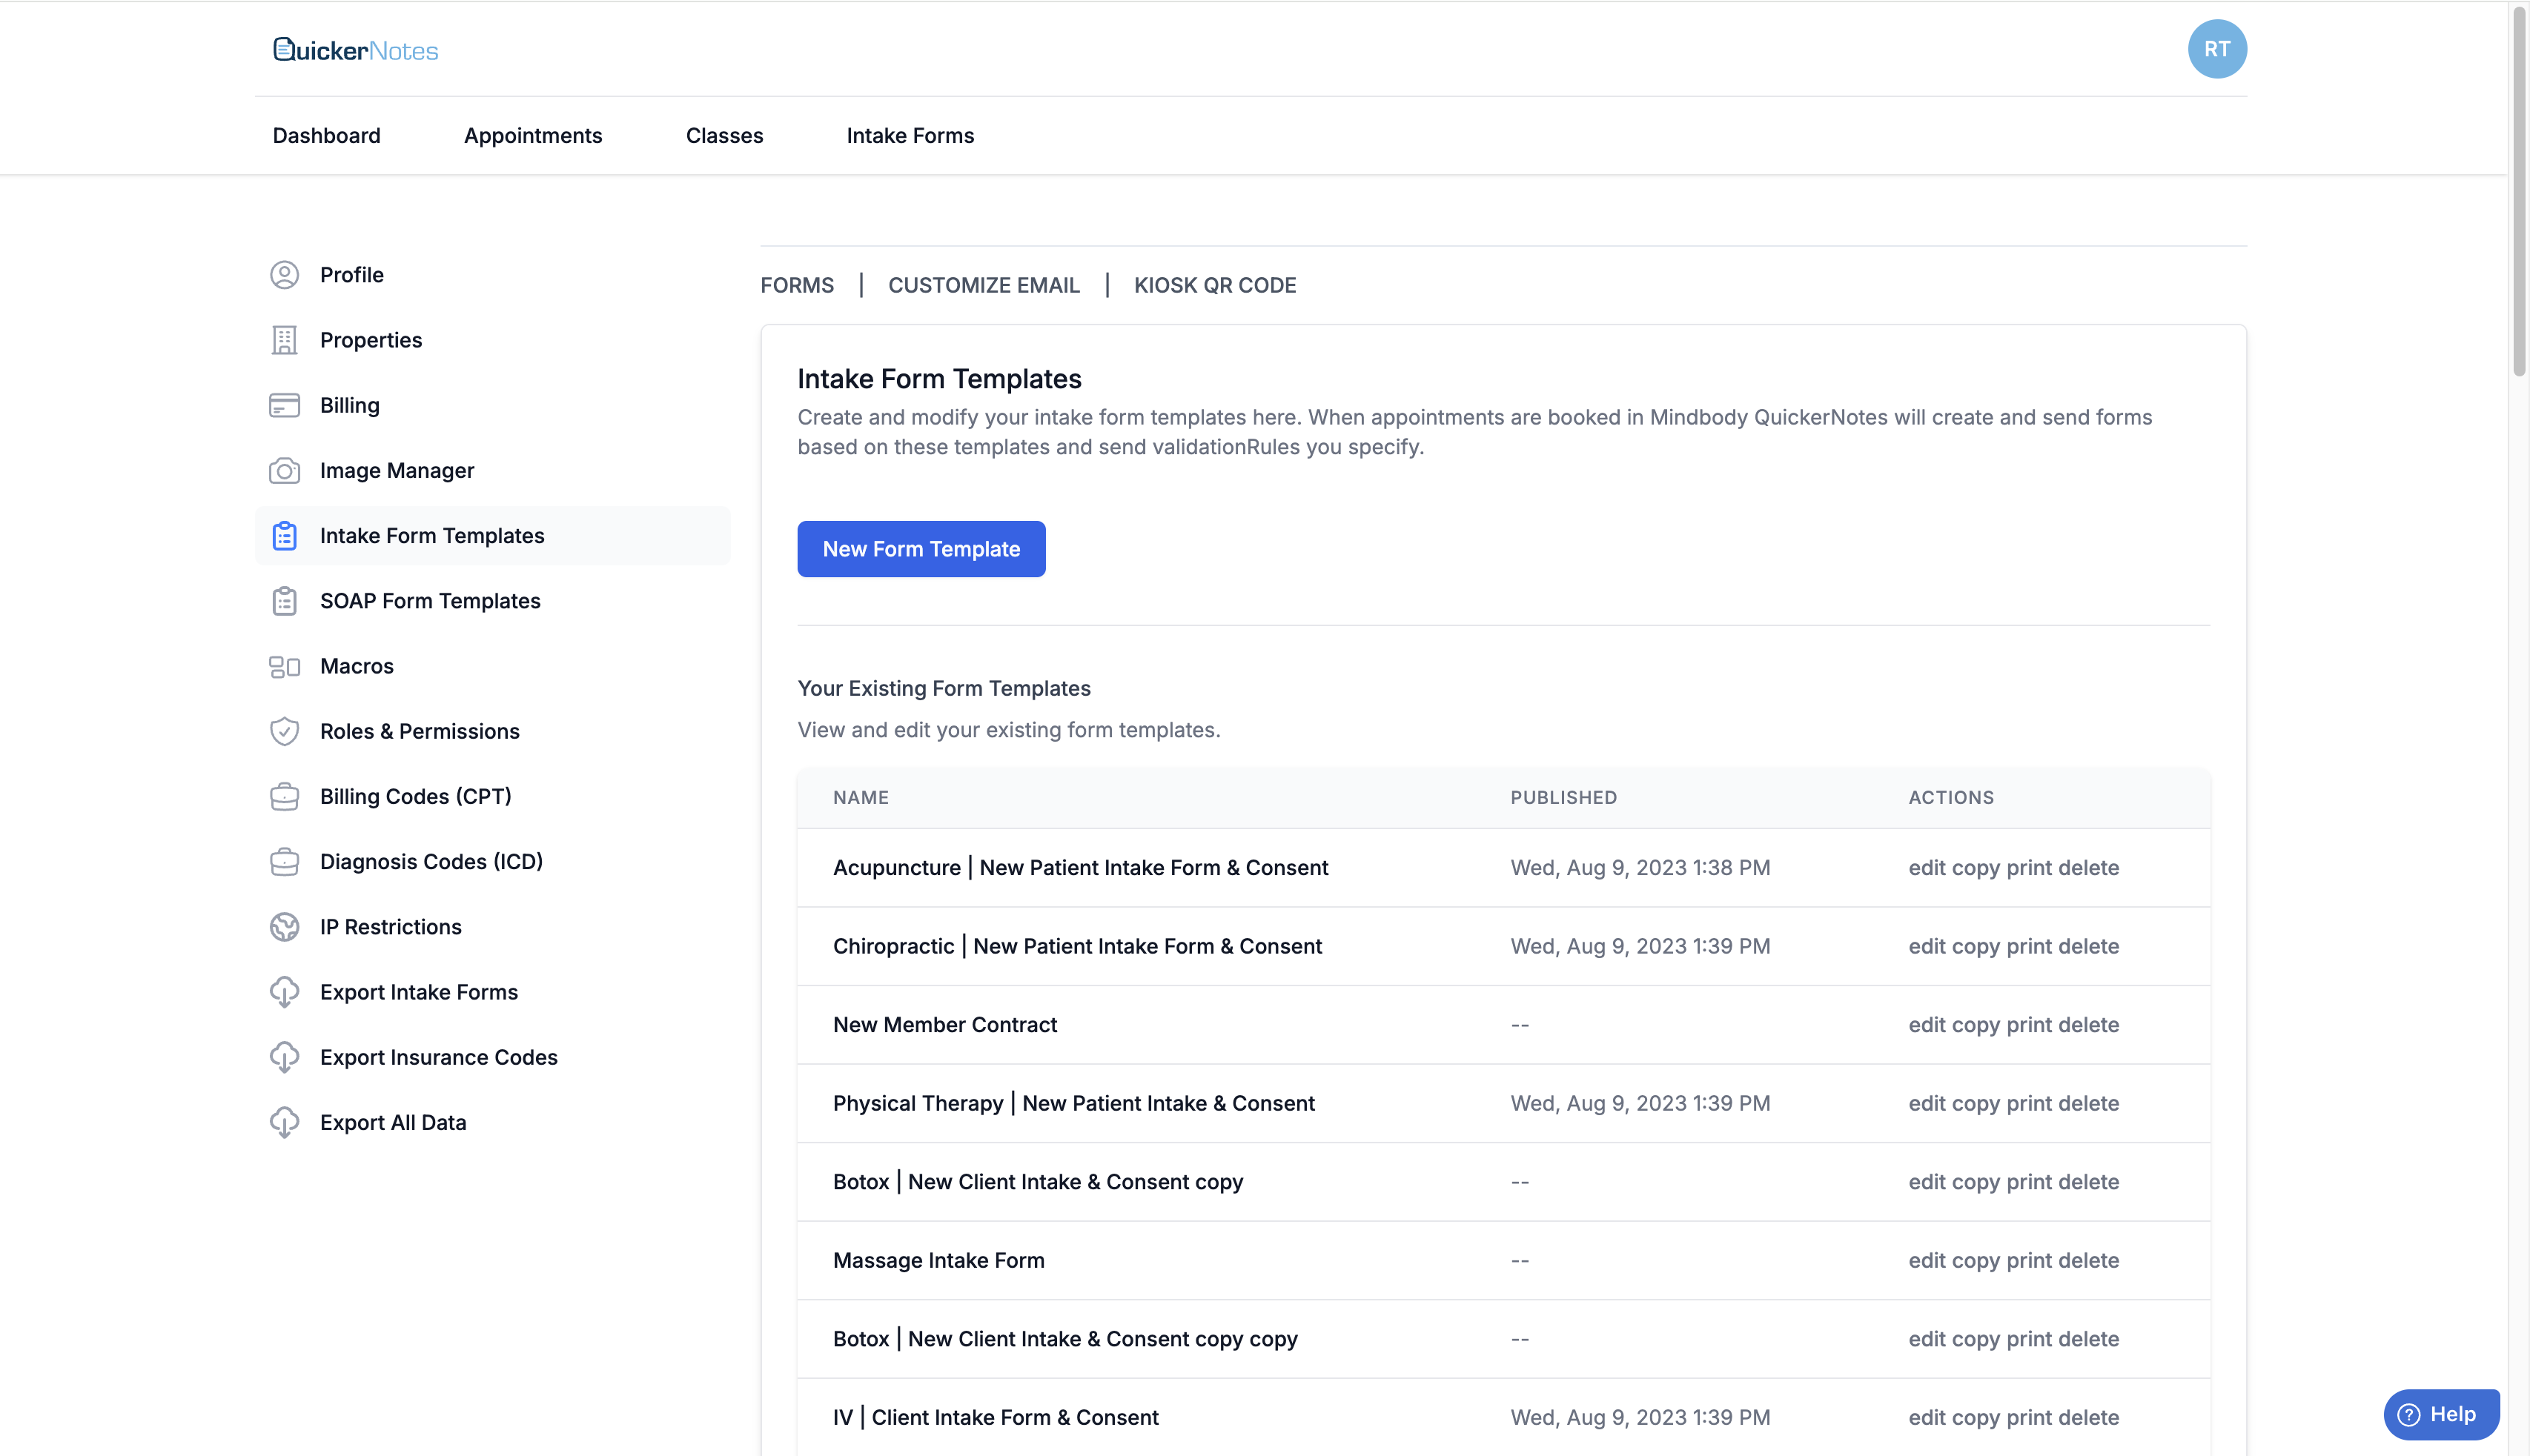Edit the Acupuncture intake form template
The width and height of the screenshot is (2530, 1456).
pos(1927,868)
